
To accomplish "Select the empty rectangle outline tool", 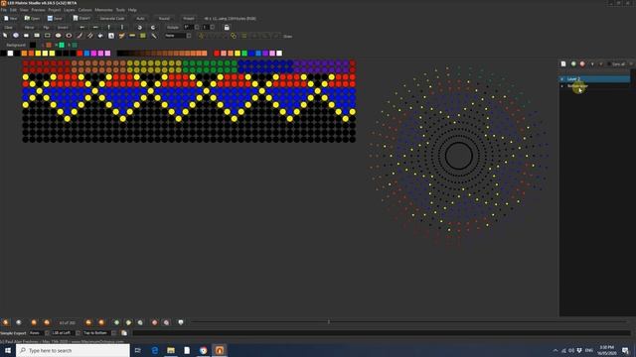I will click(48, 36).
